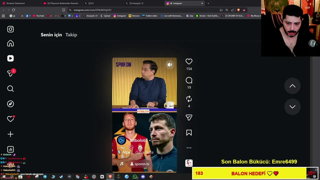Open share icon in address bar
The height and width of the screenshot is (180, 320).
[x=232, y=10]
